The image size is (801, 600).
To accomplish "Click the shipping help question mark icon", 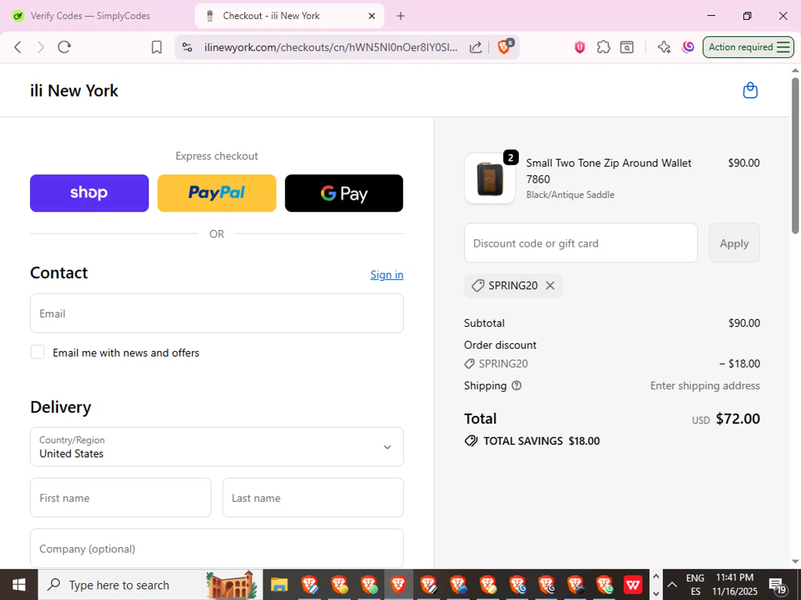I will pos(516,386).
